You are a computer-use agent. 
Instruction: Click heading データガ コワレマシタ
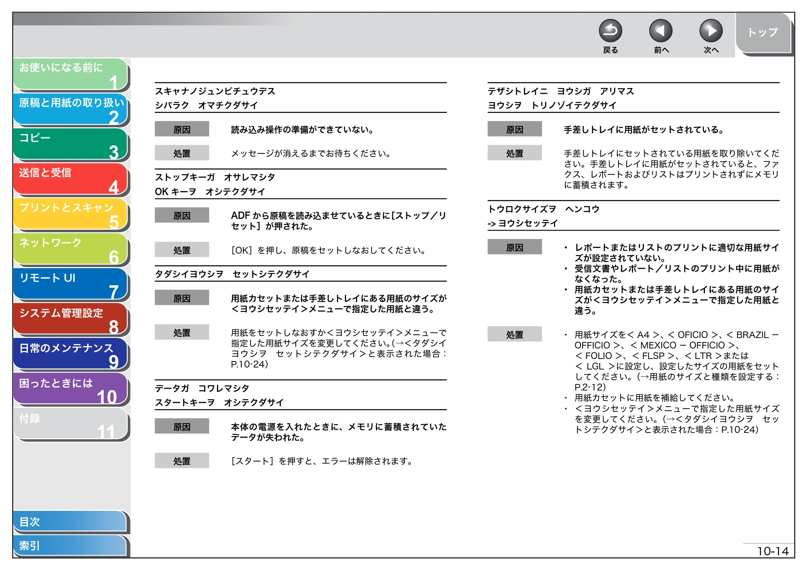coord(202,388)
